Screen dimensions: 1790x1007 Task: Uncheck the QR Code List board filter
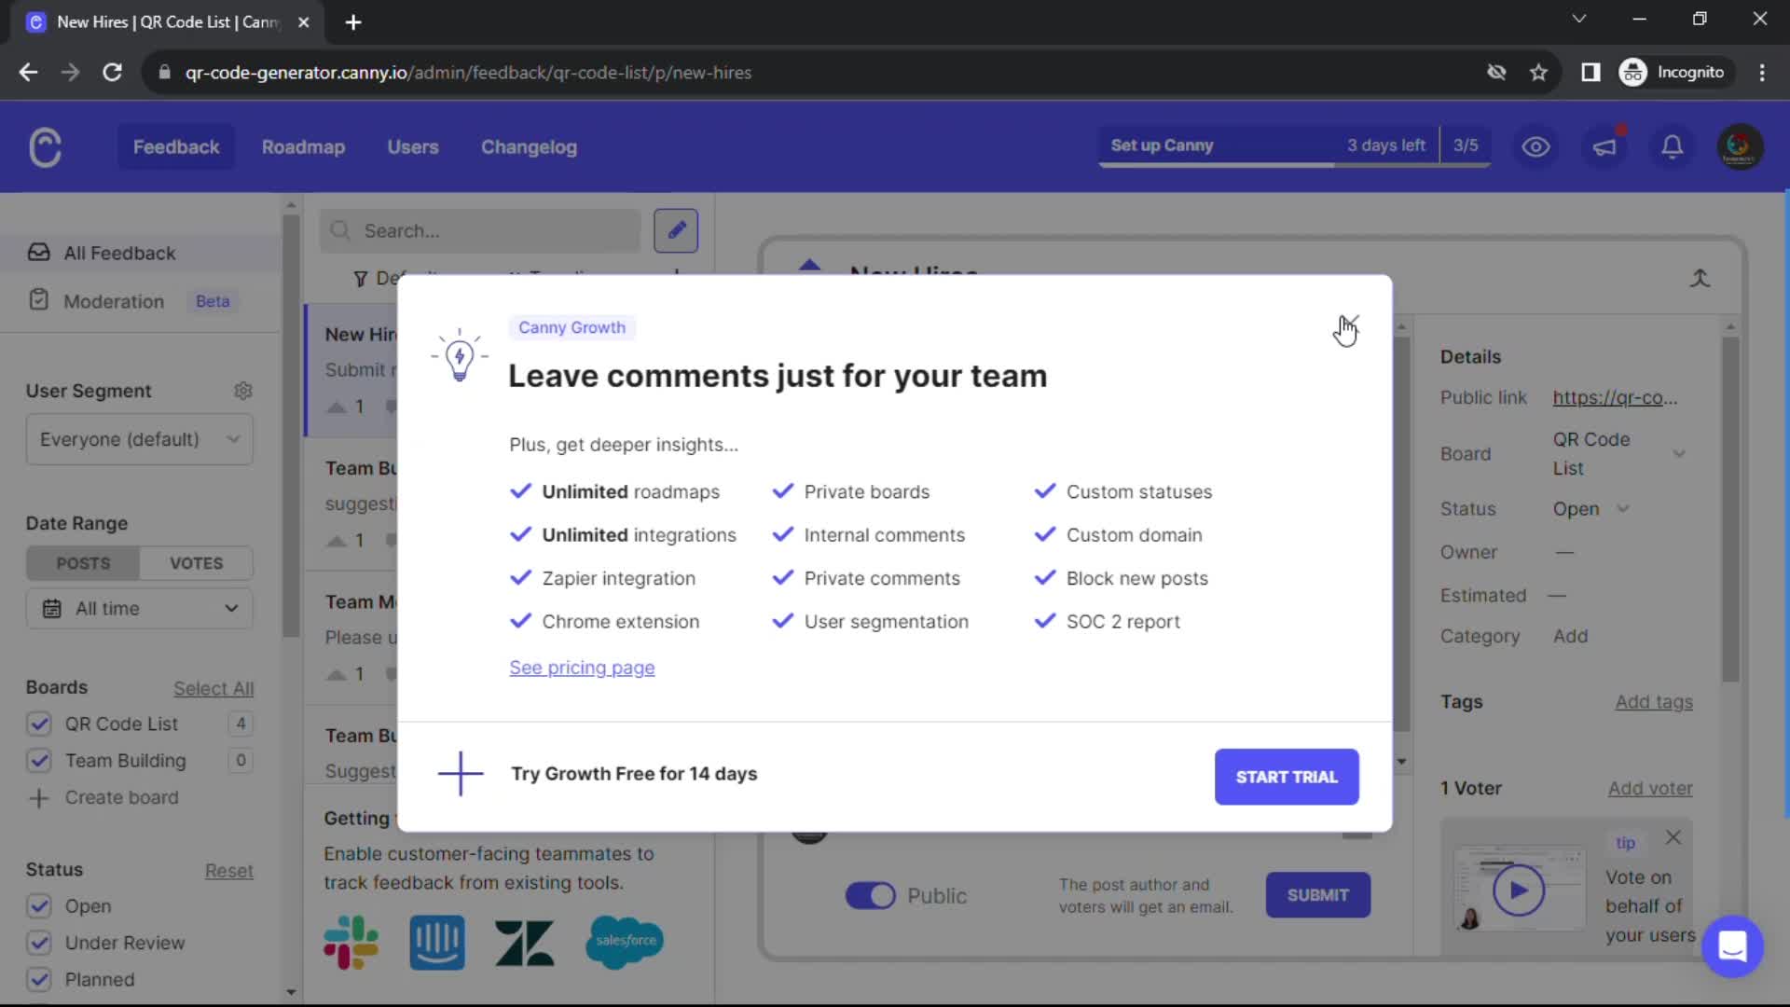[39, 724]
